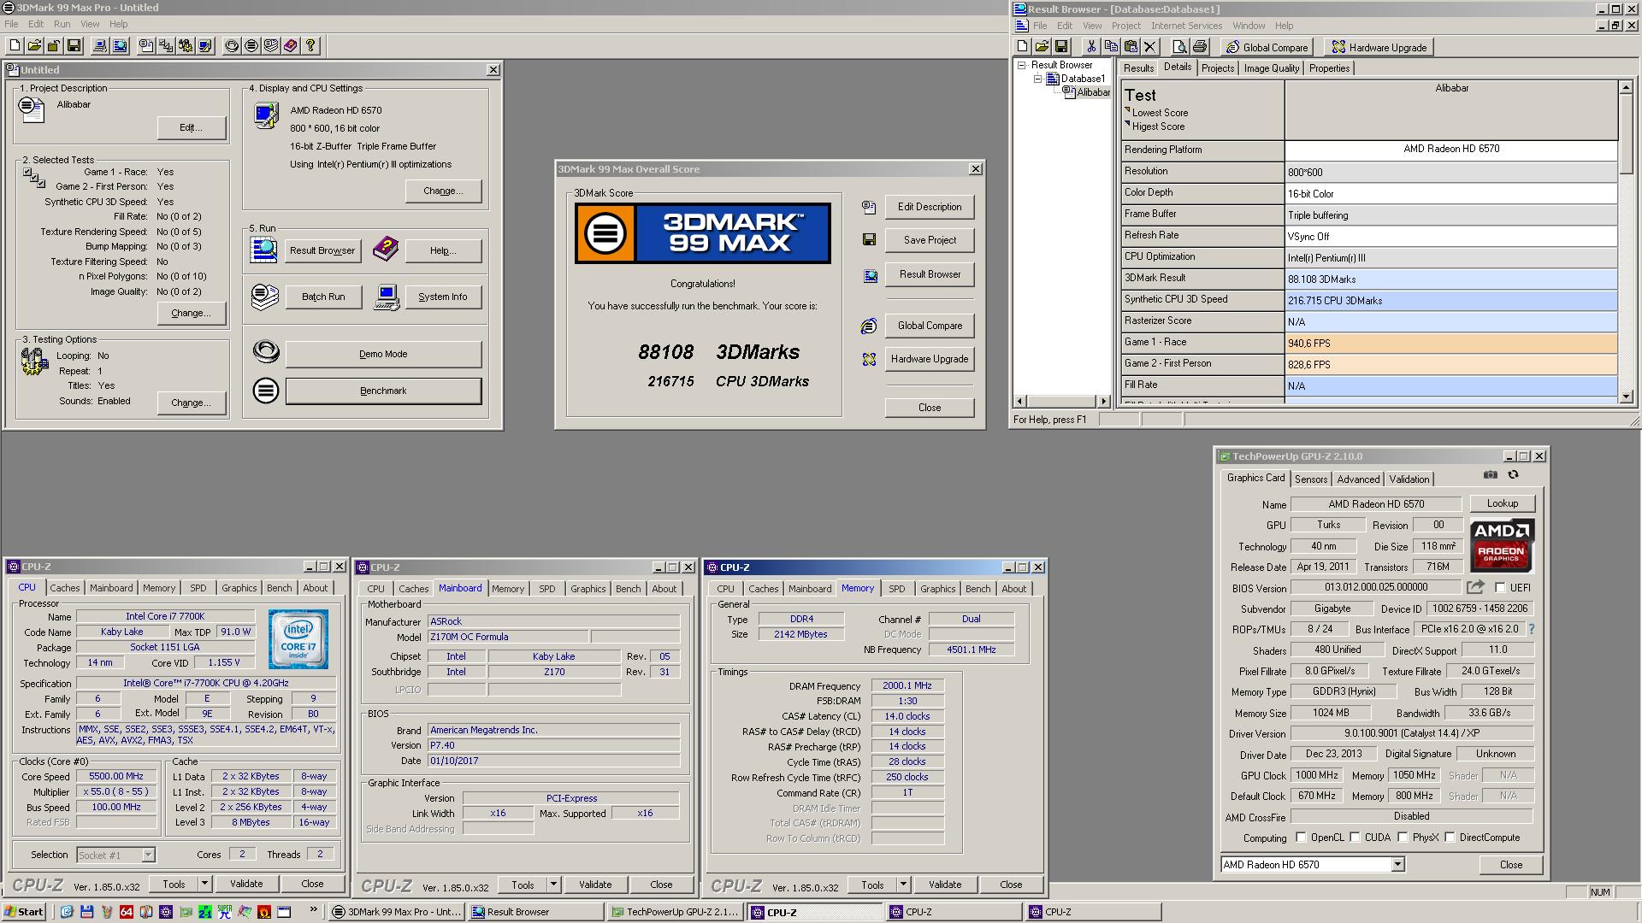Click the Cut scissors icon in Result Browser
Image resolution: width=1642 pixels, height=923 pixels.
click(x=1091, y=47)
